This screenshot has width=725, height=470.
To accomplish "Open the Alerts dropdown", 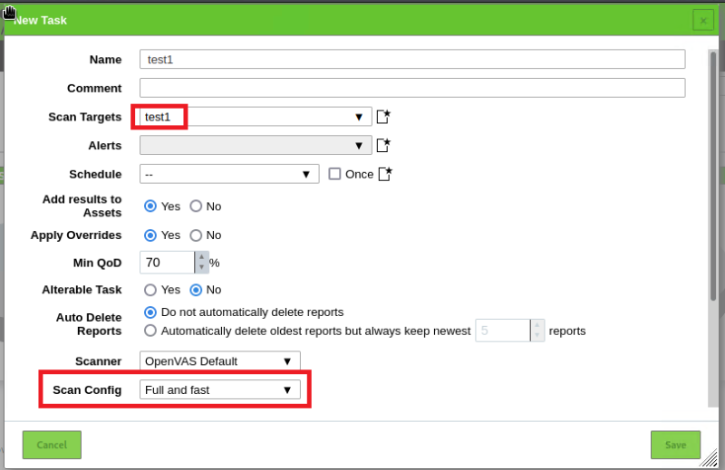I will coord(256,145).
